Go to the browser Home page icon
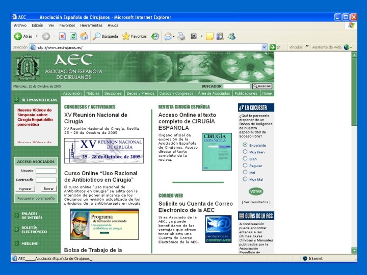Image resolution: width=367 pixels, height=275 pixels. click(x=84, y=36)
